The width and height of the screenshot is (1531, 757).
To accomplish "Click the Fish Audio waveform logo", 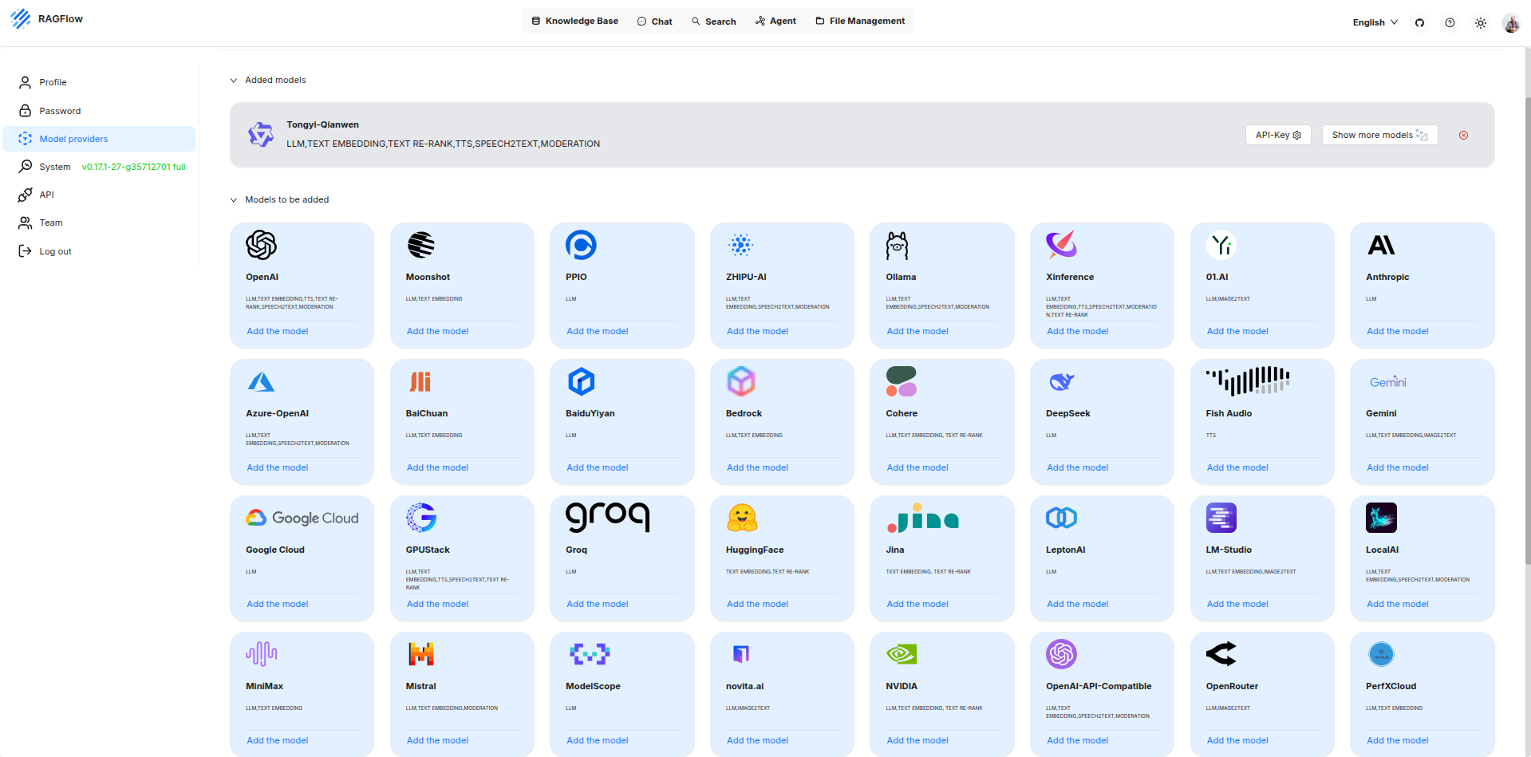I will (1248, 381).
